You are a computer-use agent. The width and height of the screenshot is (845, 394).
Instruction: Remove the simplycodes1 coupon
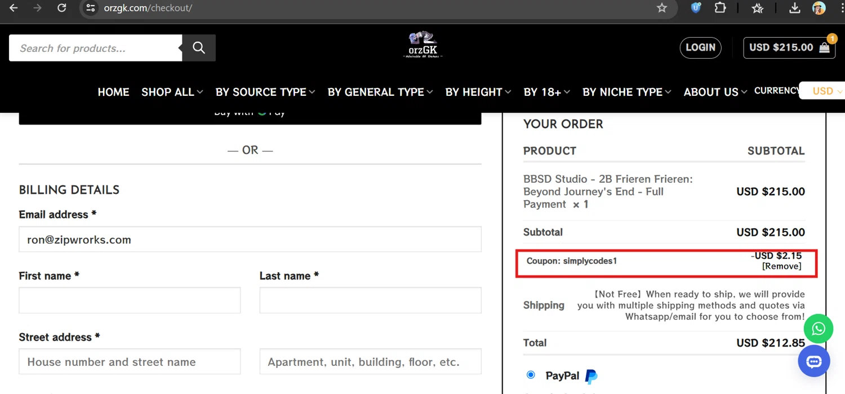(781, 266)
